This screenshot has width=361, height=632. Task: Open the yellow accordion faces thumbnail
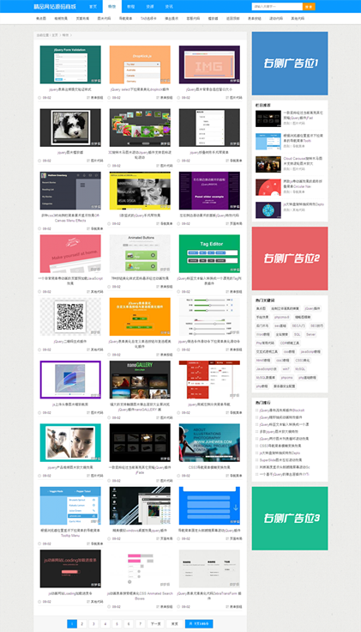pyautogui.click(x=140, y=191)
